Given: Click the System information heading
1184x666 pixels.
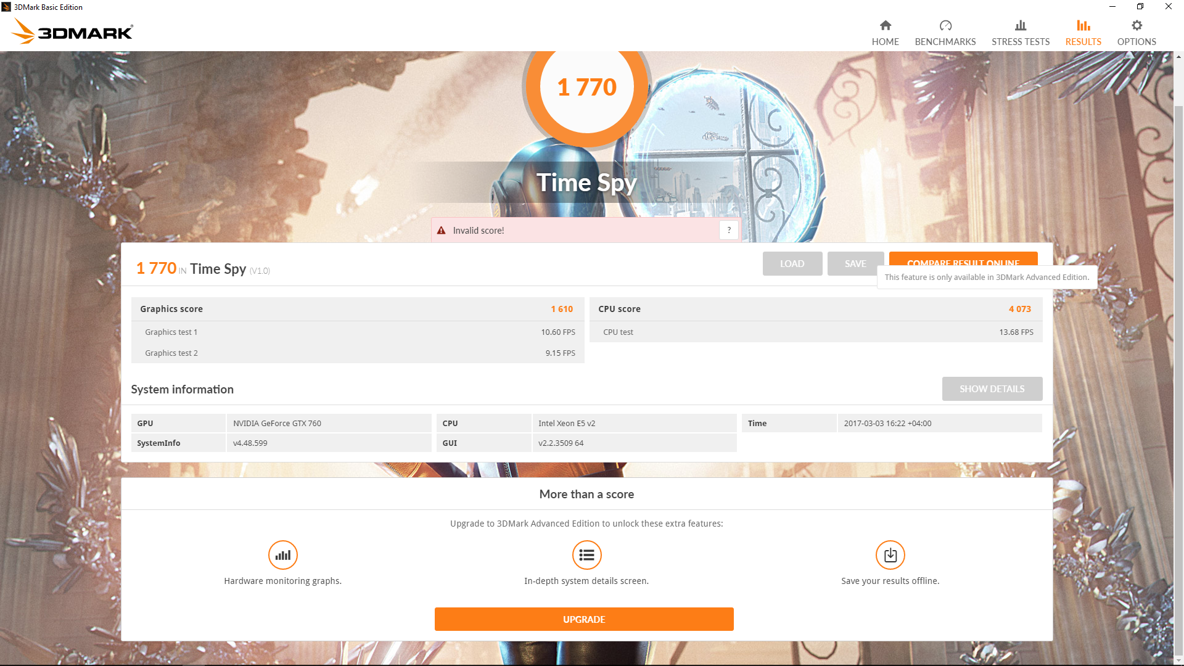Looking at the screenshot, I should point(182,389).
